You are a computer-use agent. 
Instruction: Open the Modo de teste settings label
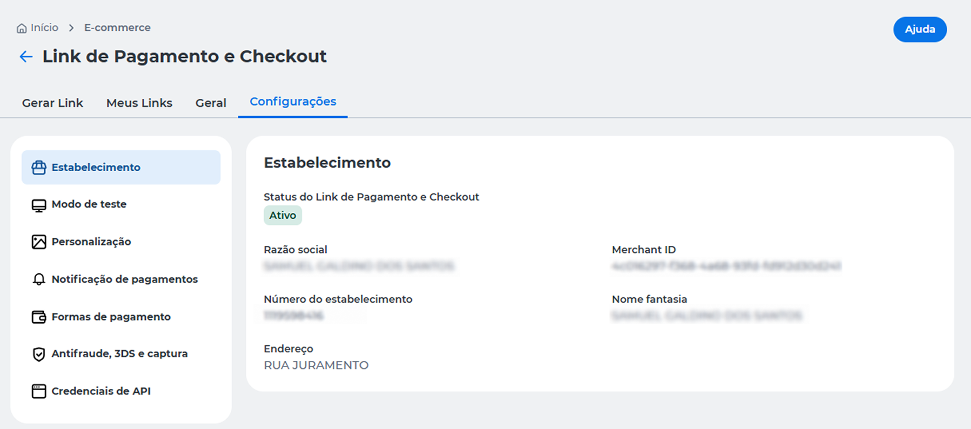89,204
